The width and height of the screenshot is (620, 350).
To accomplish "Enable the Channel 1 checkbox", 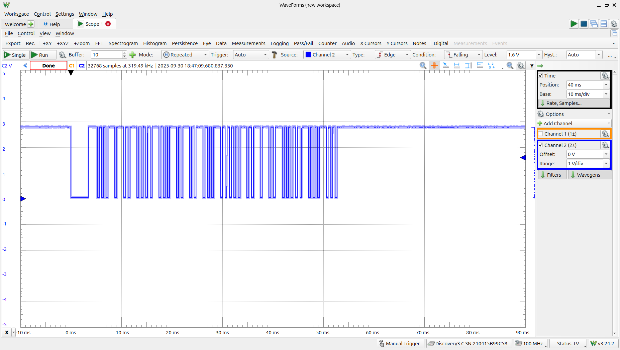I will (541, 134).
